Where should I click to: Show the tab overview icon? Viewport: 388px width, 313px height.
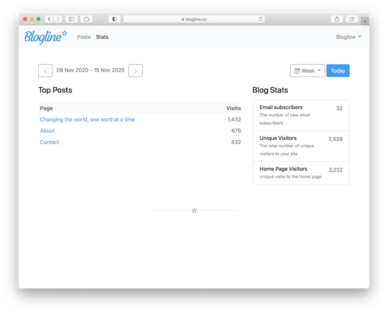pyautogui.click(x=352, y=19)
